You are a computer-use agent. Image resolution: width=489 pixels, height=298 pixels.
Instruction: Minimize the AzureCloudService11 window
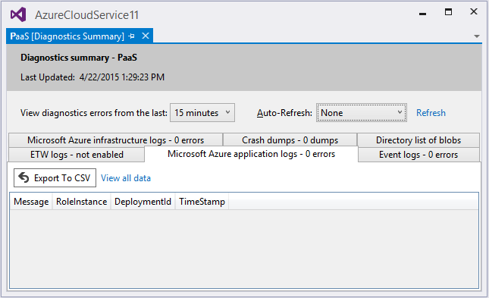[x=422, y=14]
